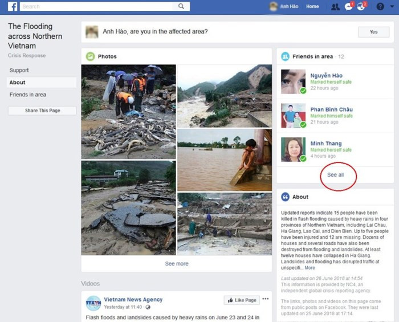The height and width of the screenshot is (322, 399).
Task: Click the search magnifier icon
Action: pyautogui.click(x=181, y=6)
